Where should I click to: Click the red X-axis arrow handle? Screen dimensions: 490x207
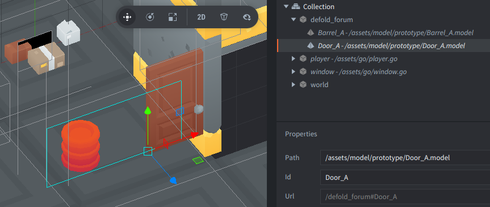[194, 135]
